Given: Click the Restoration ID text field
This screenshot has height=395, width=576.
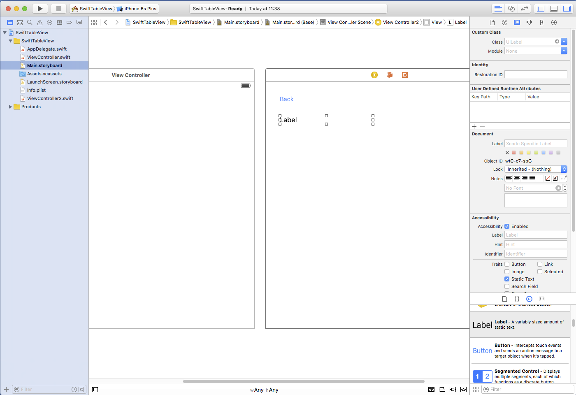Looking at the screenshot, I should point(535,74).
